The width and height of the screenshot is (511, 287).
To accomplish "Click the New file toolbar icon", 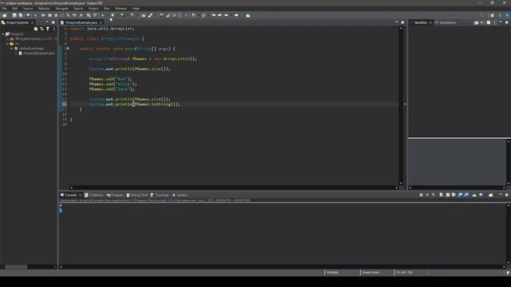I will coord(4,15).
